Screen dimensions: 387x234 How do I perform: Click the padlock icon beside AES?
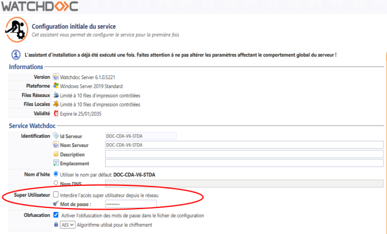pos(56,225)
